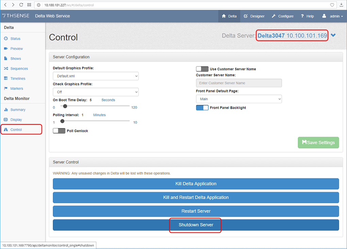347x249 pixels.
Task: Toggle the Poll Genlock switch
Action: pos(59,131)
